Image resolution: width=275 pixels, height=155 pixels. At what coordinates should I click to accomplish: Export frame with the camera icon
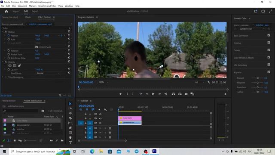pos(186,94)
